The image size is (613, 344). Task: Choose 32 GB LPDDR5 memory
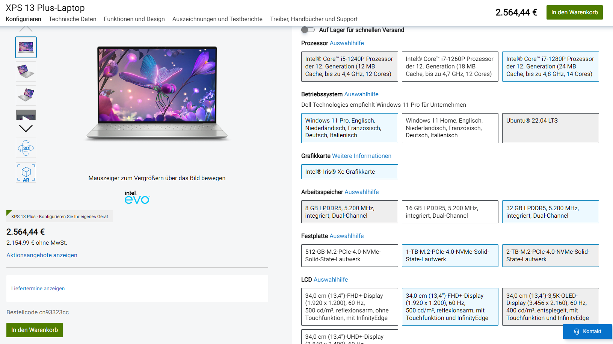coord(551,212)
